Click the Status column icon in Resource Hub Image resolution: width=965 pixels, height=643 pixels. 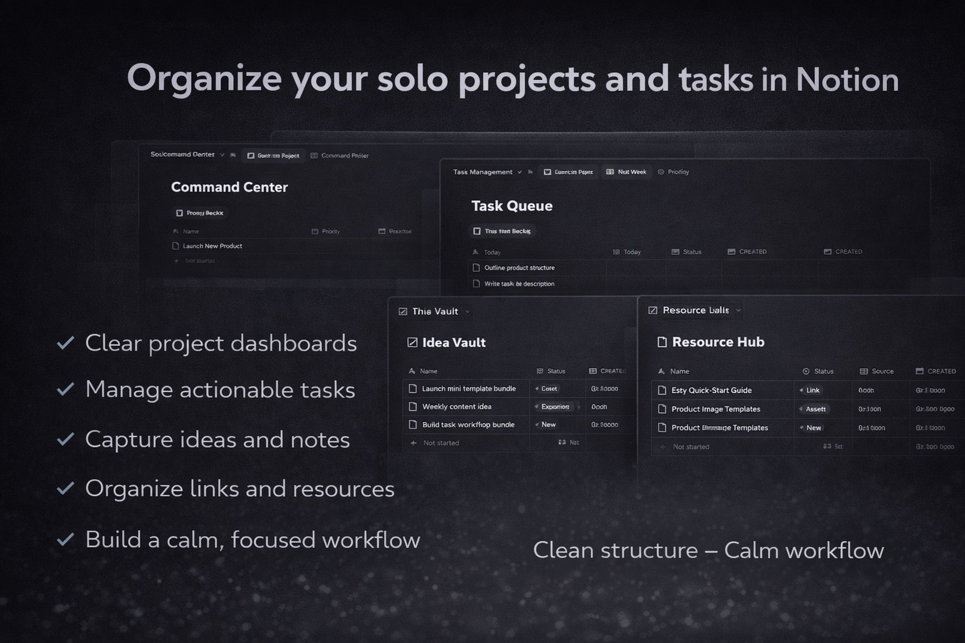coord(806,372)
